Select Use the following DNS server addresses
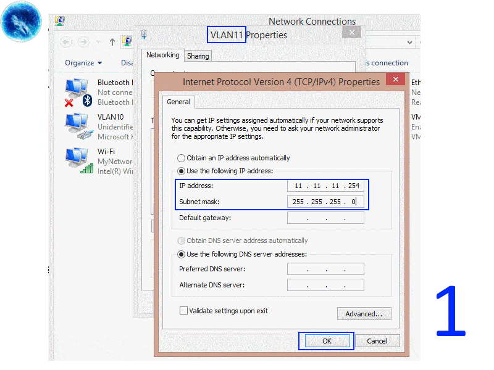The width and height of the screenshot is (494, 370). [181, 254]
